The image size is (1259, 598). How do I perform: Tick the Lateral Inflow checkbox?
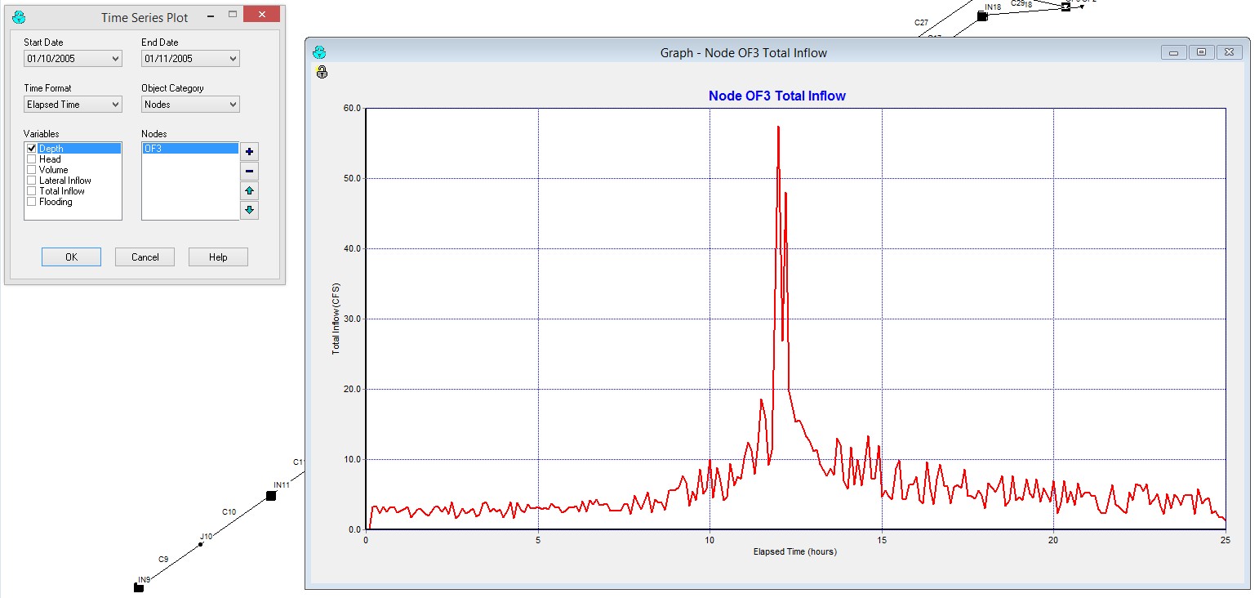click(32, 181)
